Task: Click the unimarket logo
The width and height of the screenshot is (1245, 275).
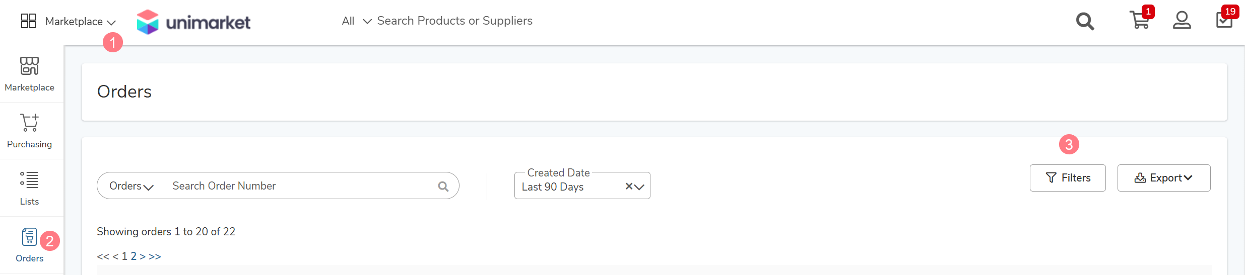Action: [x=193, y=22]
